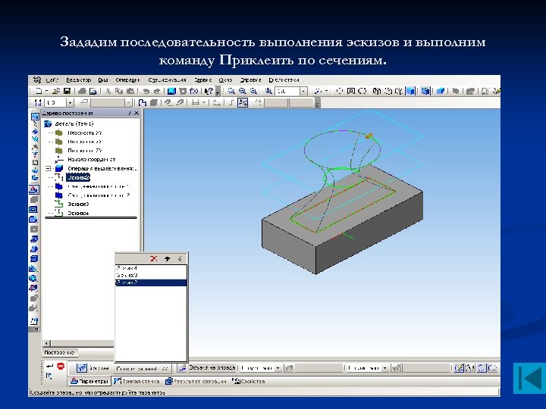
Task: Open the 1.0 state dropdown in second toolbar
Action: [70, 102]
